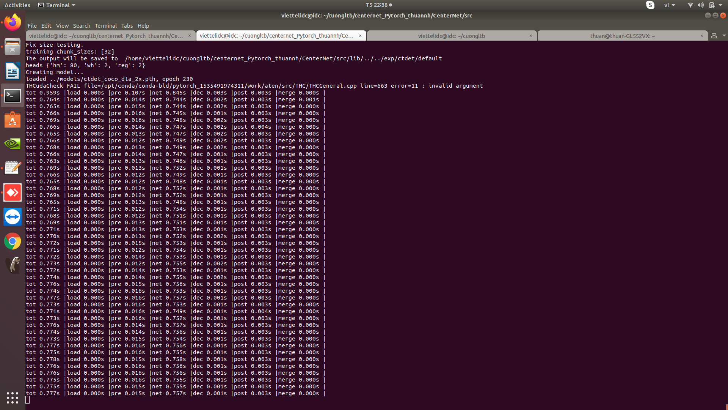Image resolution: width=728 pixels, height=410 pixels.
Task: Open the text editor dock icon
Action: coord(13,168)
